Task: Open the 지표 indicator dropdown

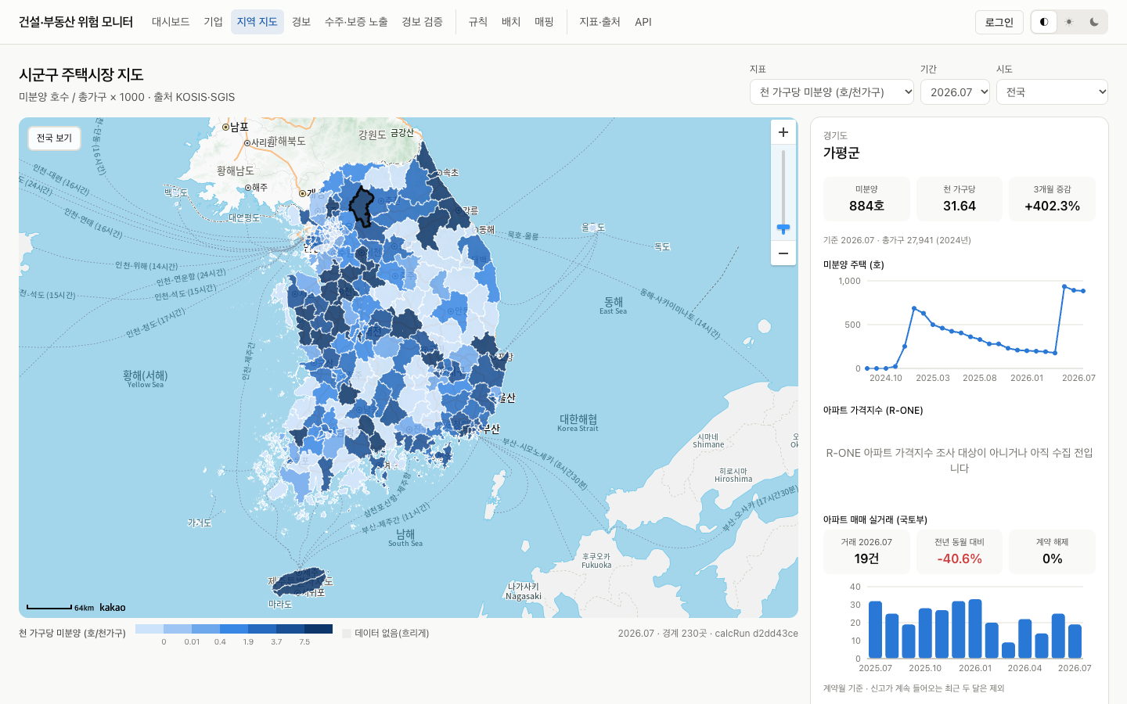Action: tap(832, 92)
